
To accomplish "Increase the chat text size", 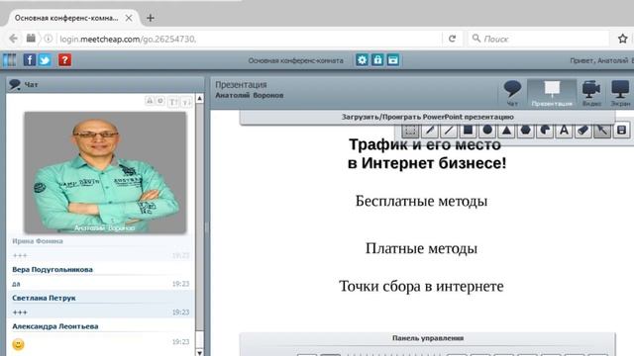I will coord(173,102).
